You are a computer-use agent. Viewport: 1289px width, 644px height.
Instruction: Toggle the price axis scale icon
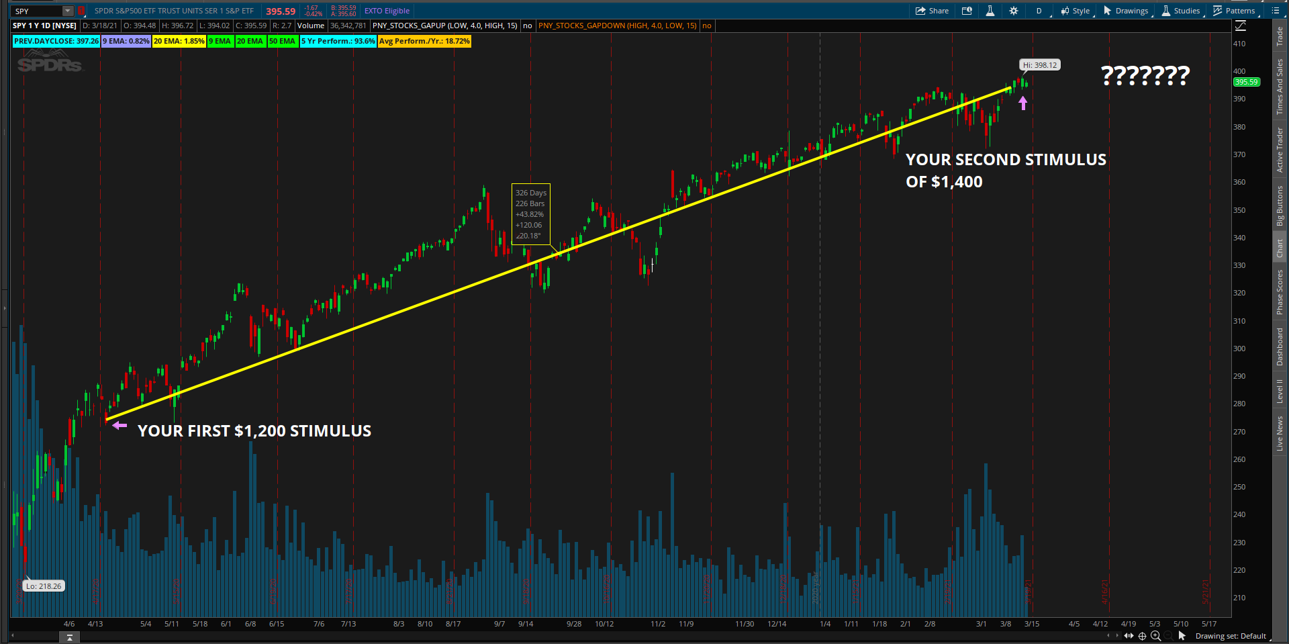click(x=1241, y=26)
